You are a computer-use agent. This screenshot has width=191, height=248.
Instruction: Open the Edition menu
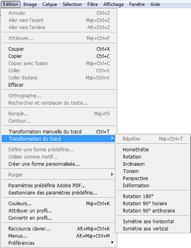tap(10, 4)
